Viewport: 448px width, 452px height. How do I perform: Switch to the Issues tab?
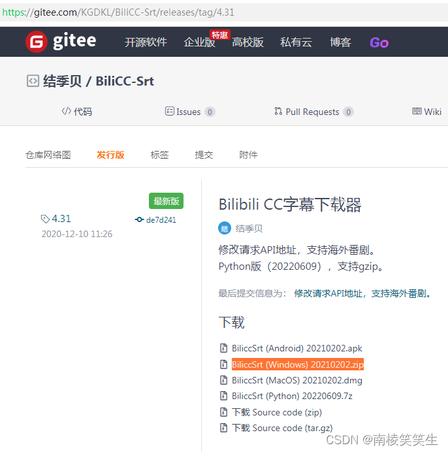(x=183, y=112)
